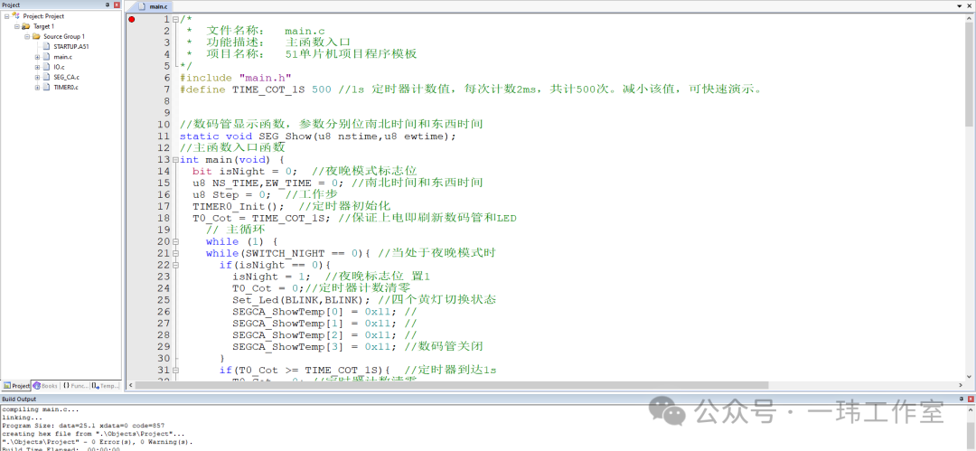Viewport: 976px width, 451px height.
Task: Click the editor horizontal scrollbar left arrow
Action: click(x=129, y=386)
